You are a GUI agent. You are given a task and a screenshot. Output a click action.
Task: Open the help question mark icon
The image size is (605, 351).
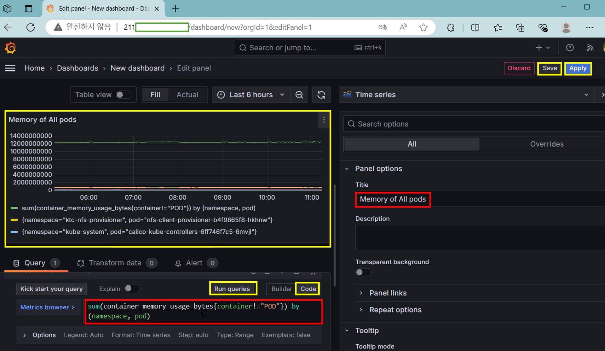570,48
